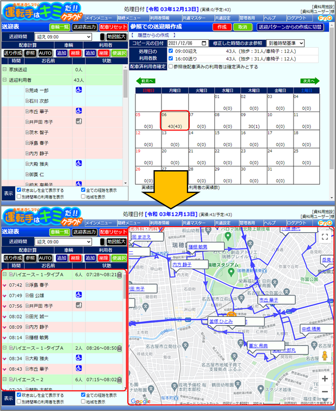Toggle 全ての経路を表示 in top screen
This screenshot has width=336, height=411.
click(83, 190)
